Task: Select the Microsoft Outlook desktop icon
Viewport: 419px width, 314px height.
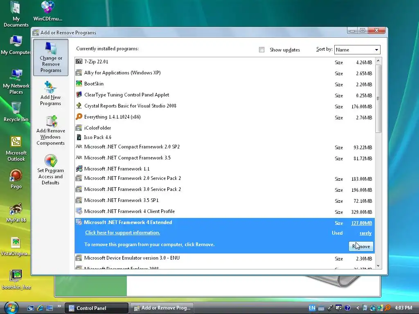Action: pyautogui.click(x=16, y=148)
